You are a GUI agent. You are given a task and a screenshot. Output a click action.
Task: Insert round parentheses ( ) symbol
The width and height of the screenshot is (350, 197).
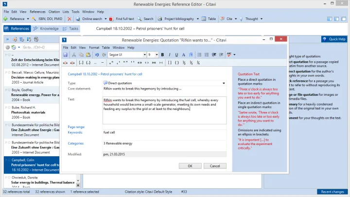click(x=177, y=63)
